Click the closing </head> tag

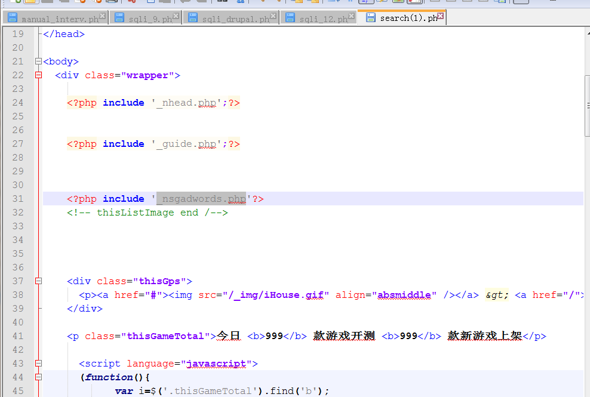(64, 34)
